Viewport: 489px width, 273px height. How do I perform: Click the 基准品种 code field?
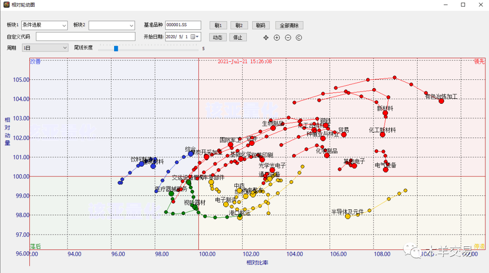pos(183,25)
